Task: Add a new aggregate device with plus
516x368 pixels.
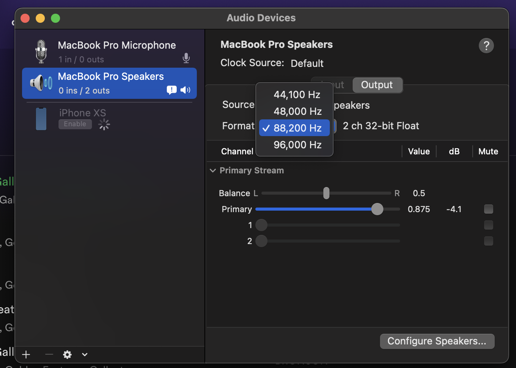Action: [26, 355]
